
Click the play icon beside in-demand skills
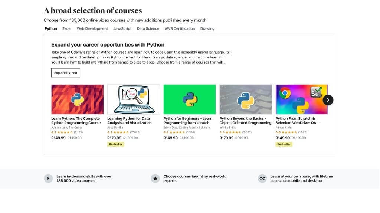[48, 179]
